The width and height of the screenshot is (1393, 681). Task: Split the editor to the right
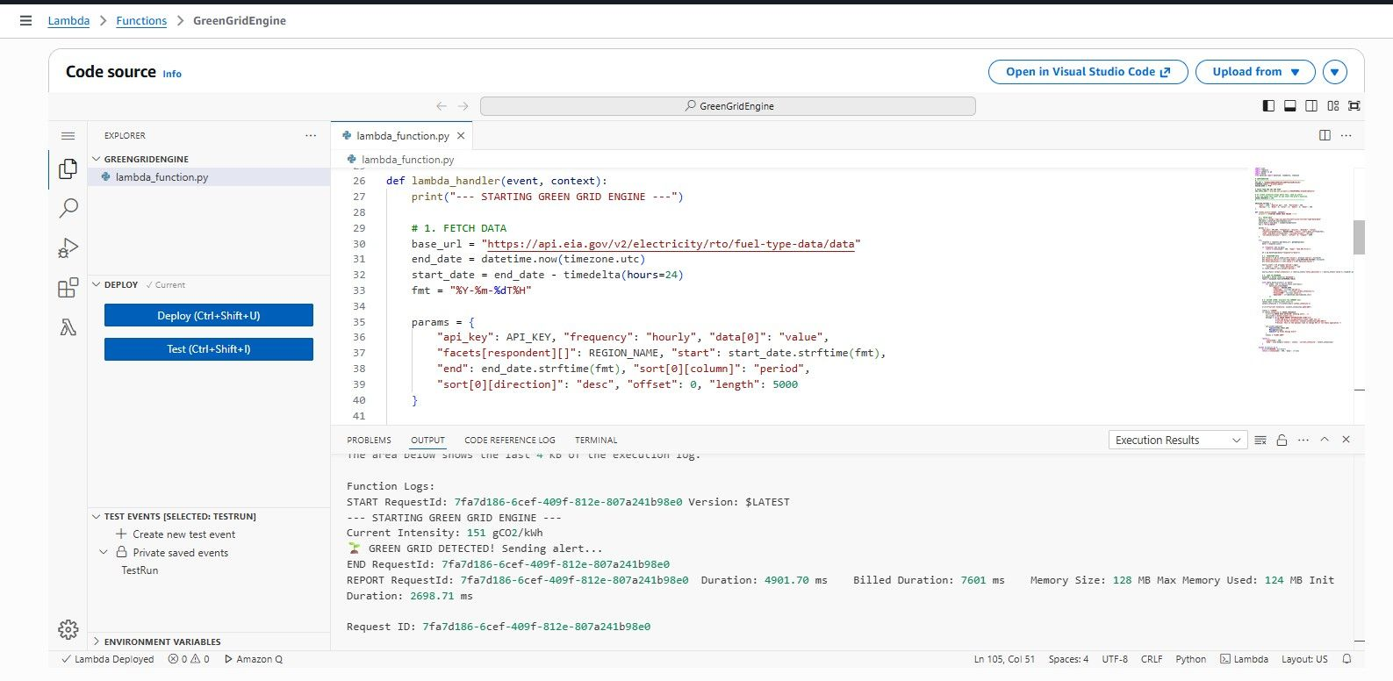coord(1325,135)
